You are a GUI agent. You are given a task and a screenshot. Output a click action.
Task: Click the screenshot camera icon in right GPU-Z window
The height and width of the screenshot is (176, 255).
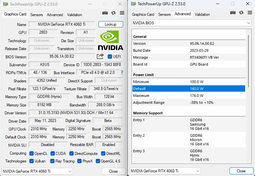(x=233, y=13)
